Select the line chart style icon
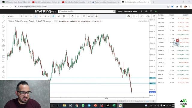 point(59,16)
